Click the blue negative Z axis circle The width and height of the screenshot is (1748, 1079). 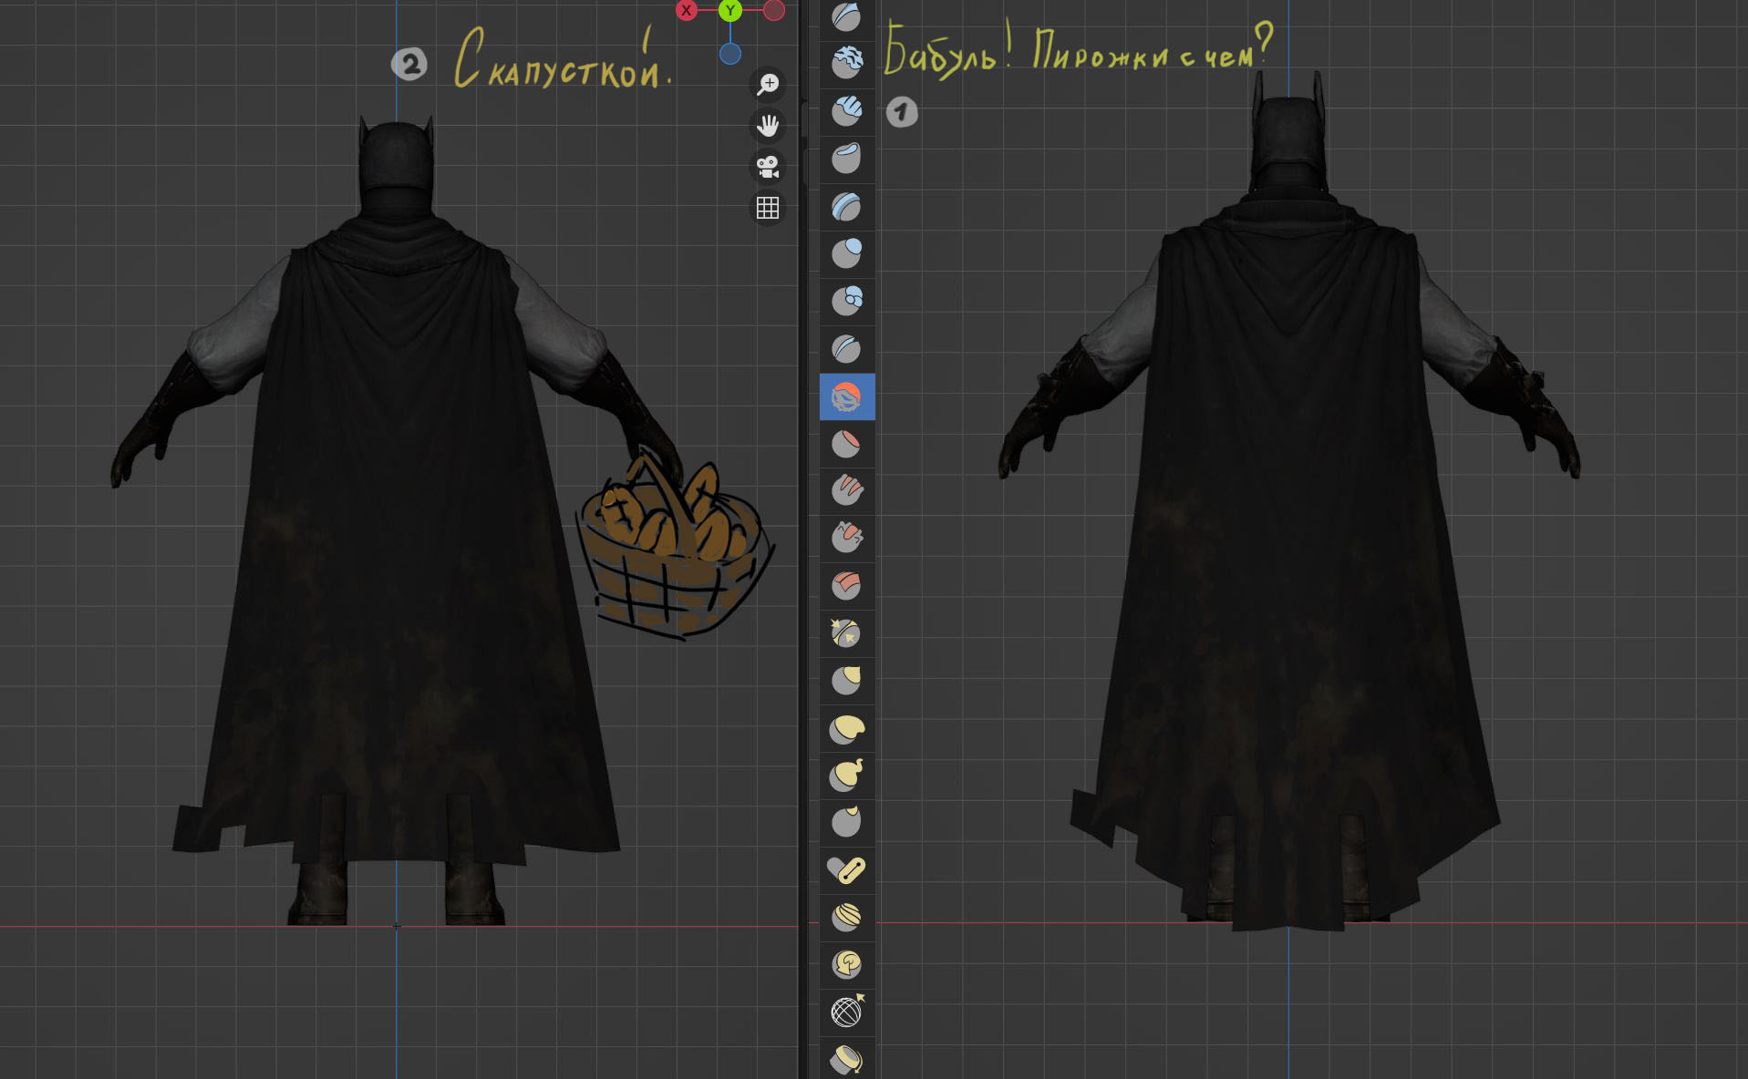pos(730,54)
